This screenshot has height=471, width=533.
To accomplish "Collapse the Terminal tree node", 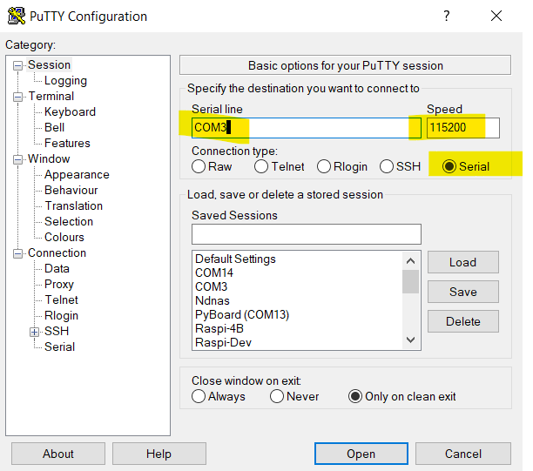I will [17, 97].
